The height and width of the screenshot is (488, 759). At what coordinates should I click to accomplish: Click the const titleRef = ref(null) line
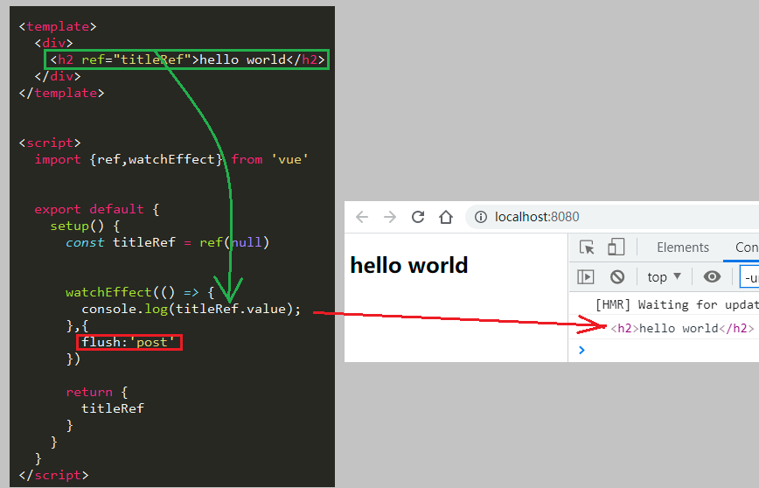pyautogui.click(x=168, y=242)
